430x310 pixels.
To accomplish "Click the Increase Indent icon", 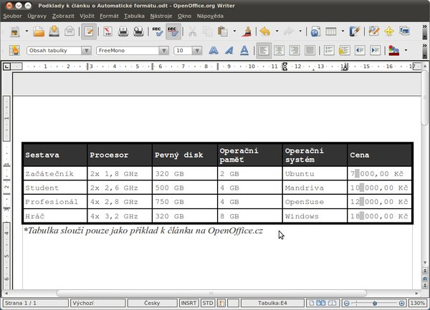I will pyautogui.click(x=375, y=50).
